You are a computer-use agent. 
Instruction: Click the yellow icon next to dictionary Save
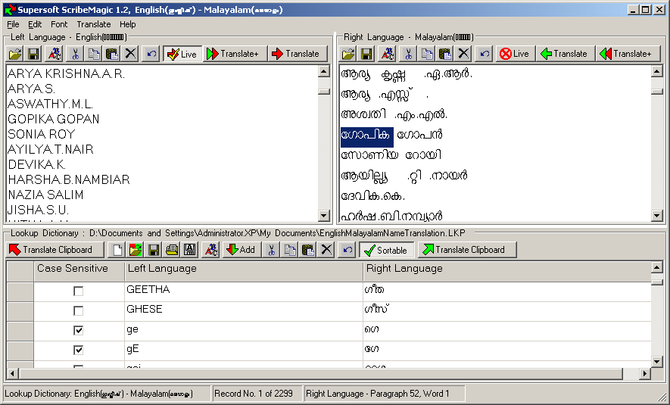pyautogui.click(x=172, y=250)
